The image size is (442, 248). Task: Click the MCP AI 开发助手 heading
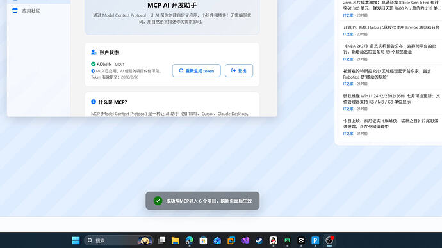172,5
